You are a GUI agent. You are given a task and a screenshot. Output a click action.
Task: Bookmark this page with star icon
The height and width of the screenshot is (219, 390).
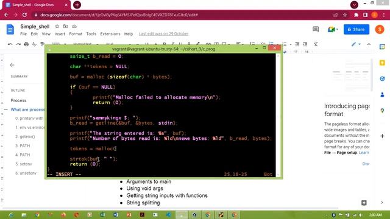click(345, 15)
